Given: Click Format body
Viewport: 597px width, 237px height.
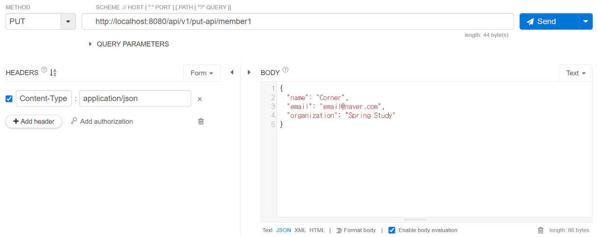Looking at the screenshot, I should pyautogui.click(x=356, y=230).
